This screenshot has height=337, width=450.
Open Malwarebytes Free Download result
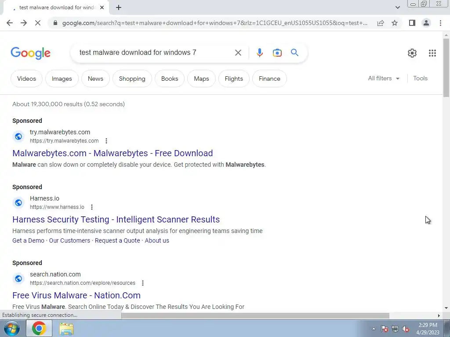click(x=112, y=153)
